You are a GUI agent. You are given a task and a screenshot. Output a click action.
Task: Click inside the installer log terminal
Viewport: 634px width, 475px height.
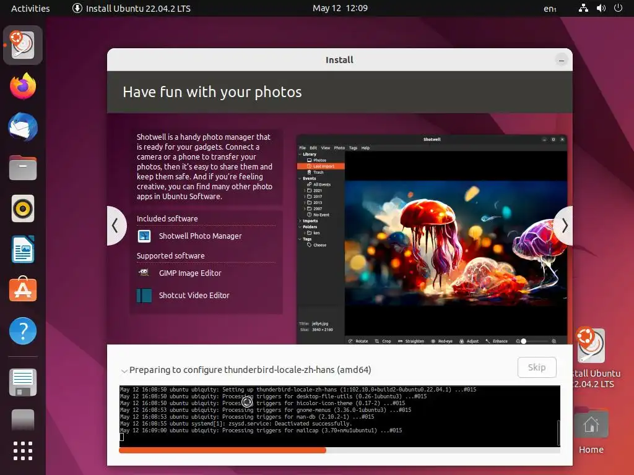pyautogui.click(x=339, y=416)
